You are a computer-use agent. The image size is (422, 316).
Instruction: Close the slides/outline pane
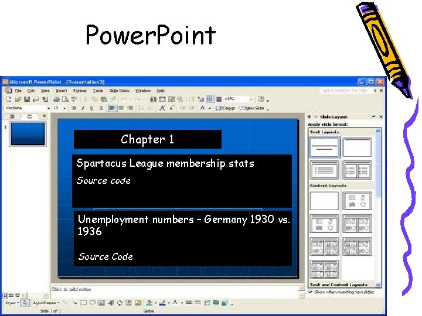pyautogui.click(x=44, y=116)
